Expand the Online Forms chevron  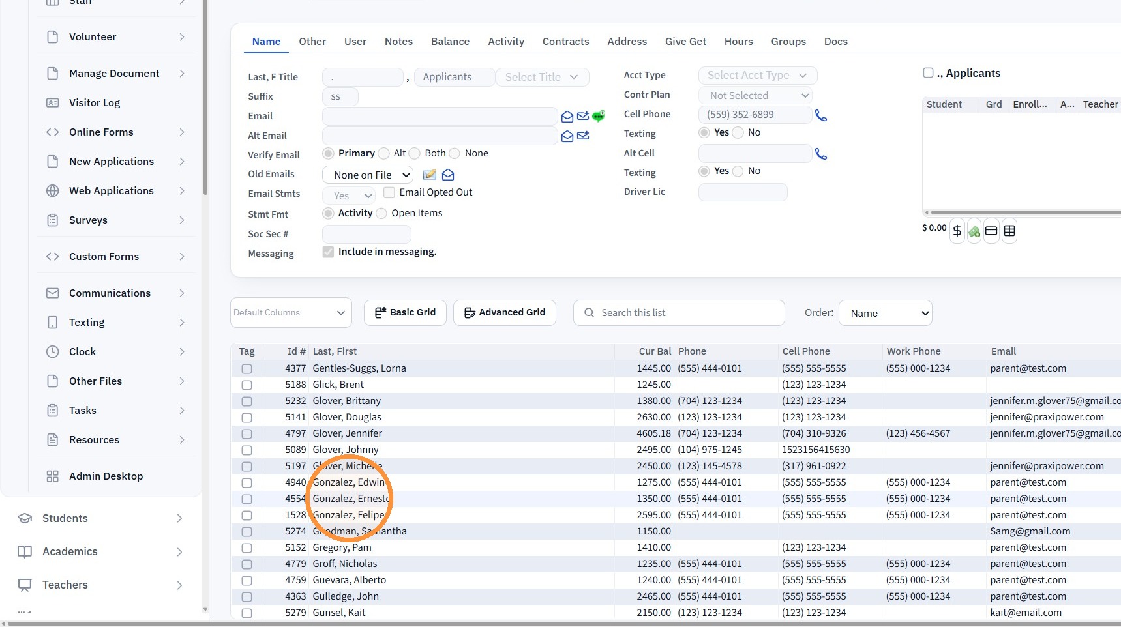182,132
